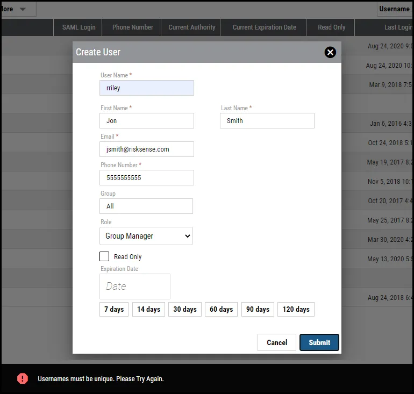Click the Phone Number field
Screen dimensions: 414x394
[147, 177]
